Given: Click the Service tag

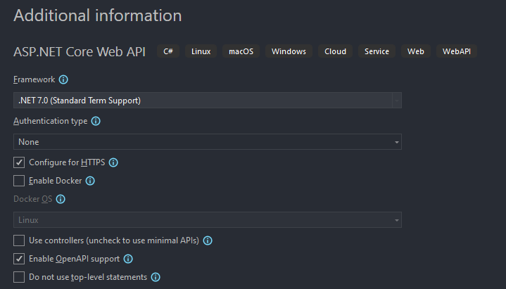Looking at the screenshot, I should coord(377,51).
